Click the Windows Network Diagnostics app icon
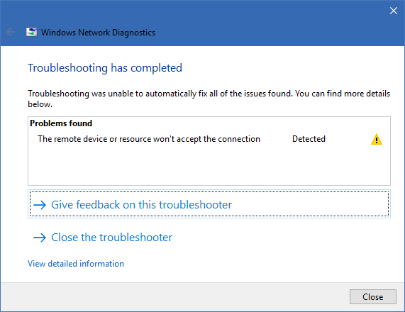The width and height of the screenshot is (405, 312). [x=31, y=32]
